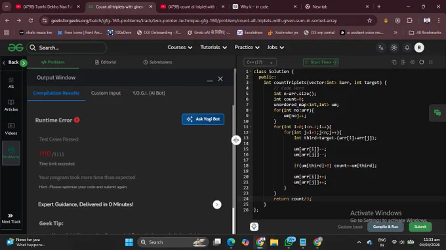Click the Ask Yogi Bot button
446x250 pixels.
point(203,119)
